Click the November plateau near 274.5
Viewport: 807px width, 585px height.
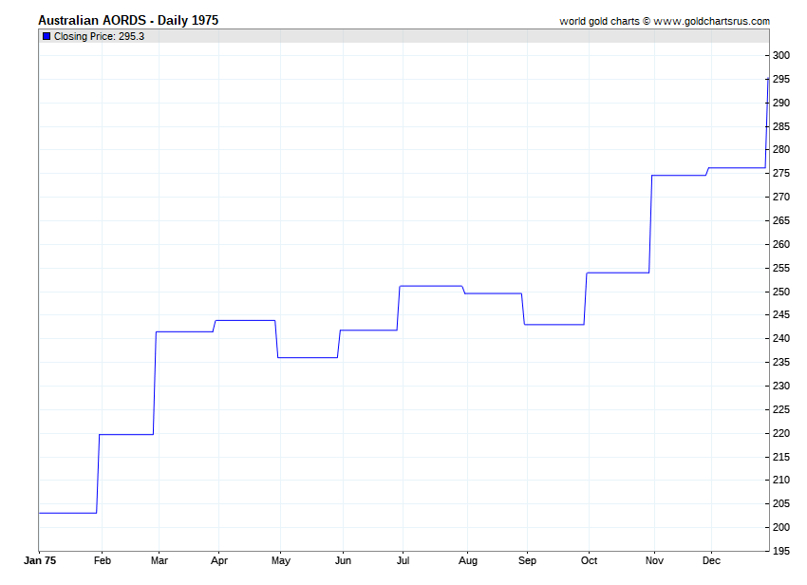point(679,176)
